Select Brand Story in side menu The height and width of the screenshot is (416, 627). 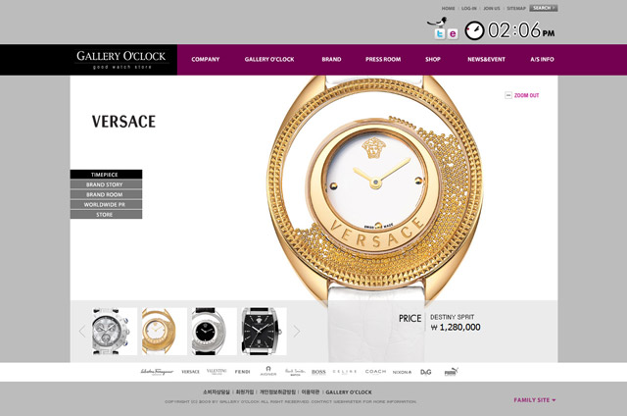click(x=106, y=184)
